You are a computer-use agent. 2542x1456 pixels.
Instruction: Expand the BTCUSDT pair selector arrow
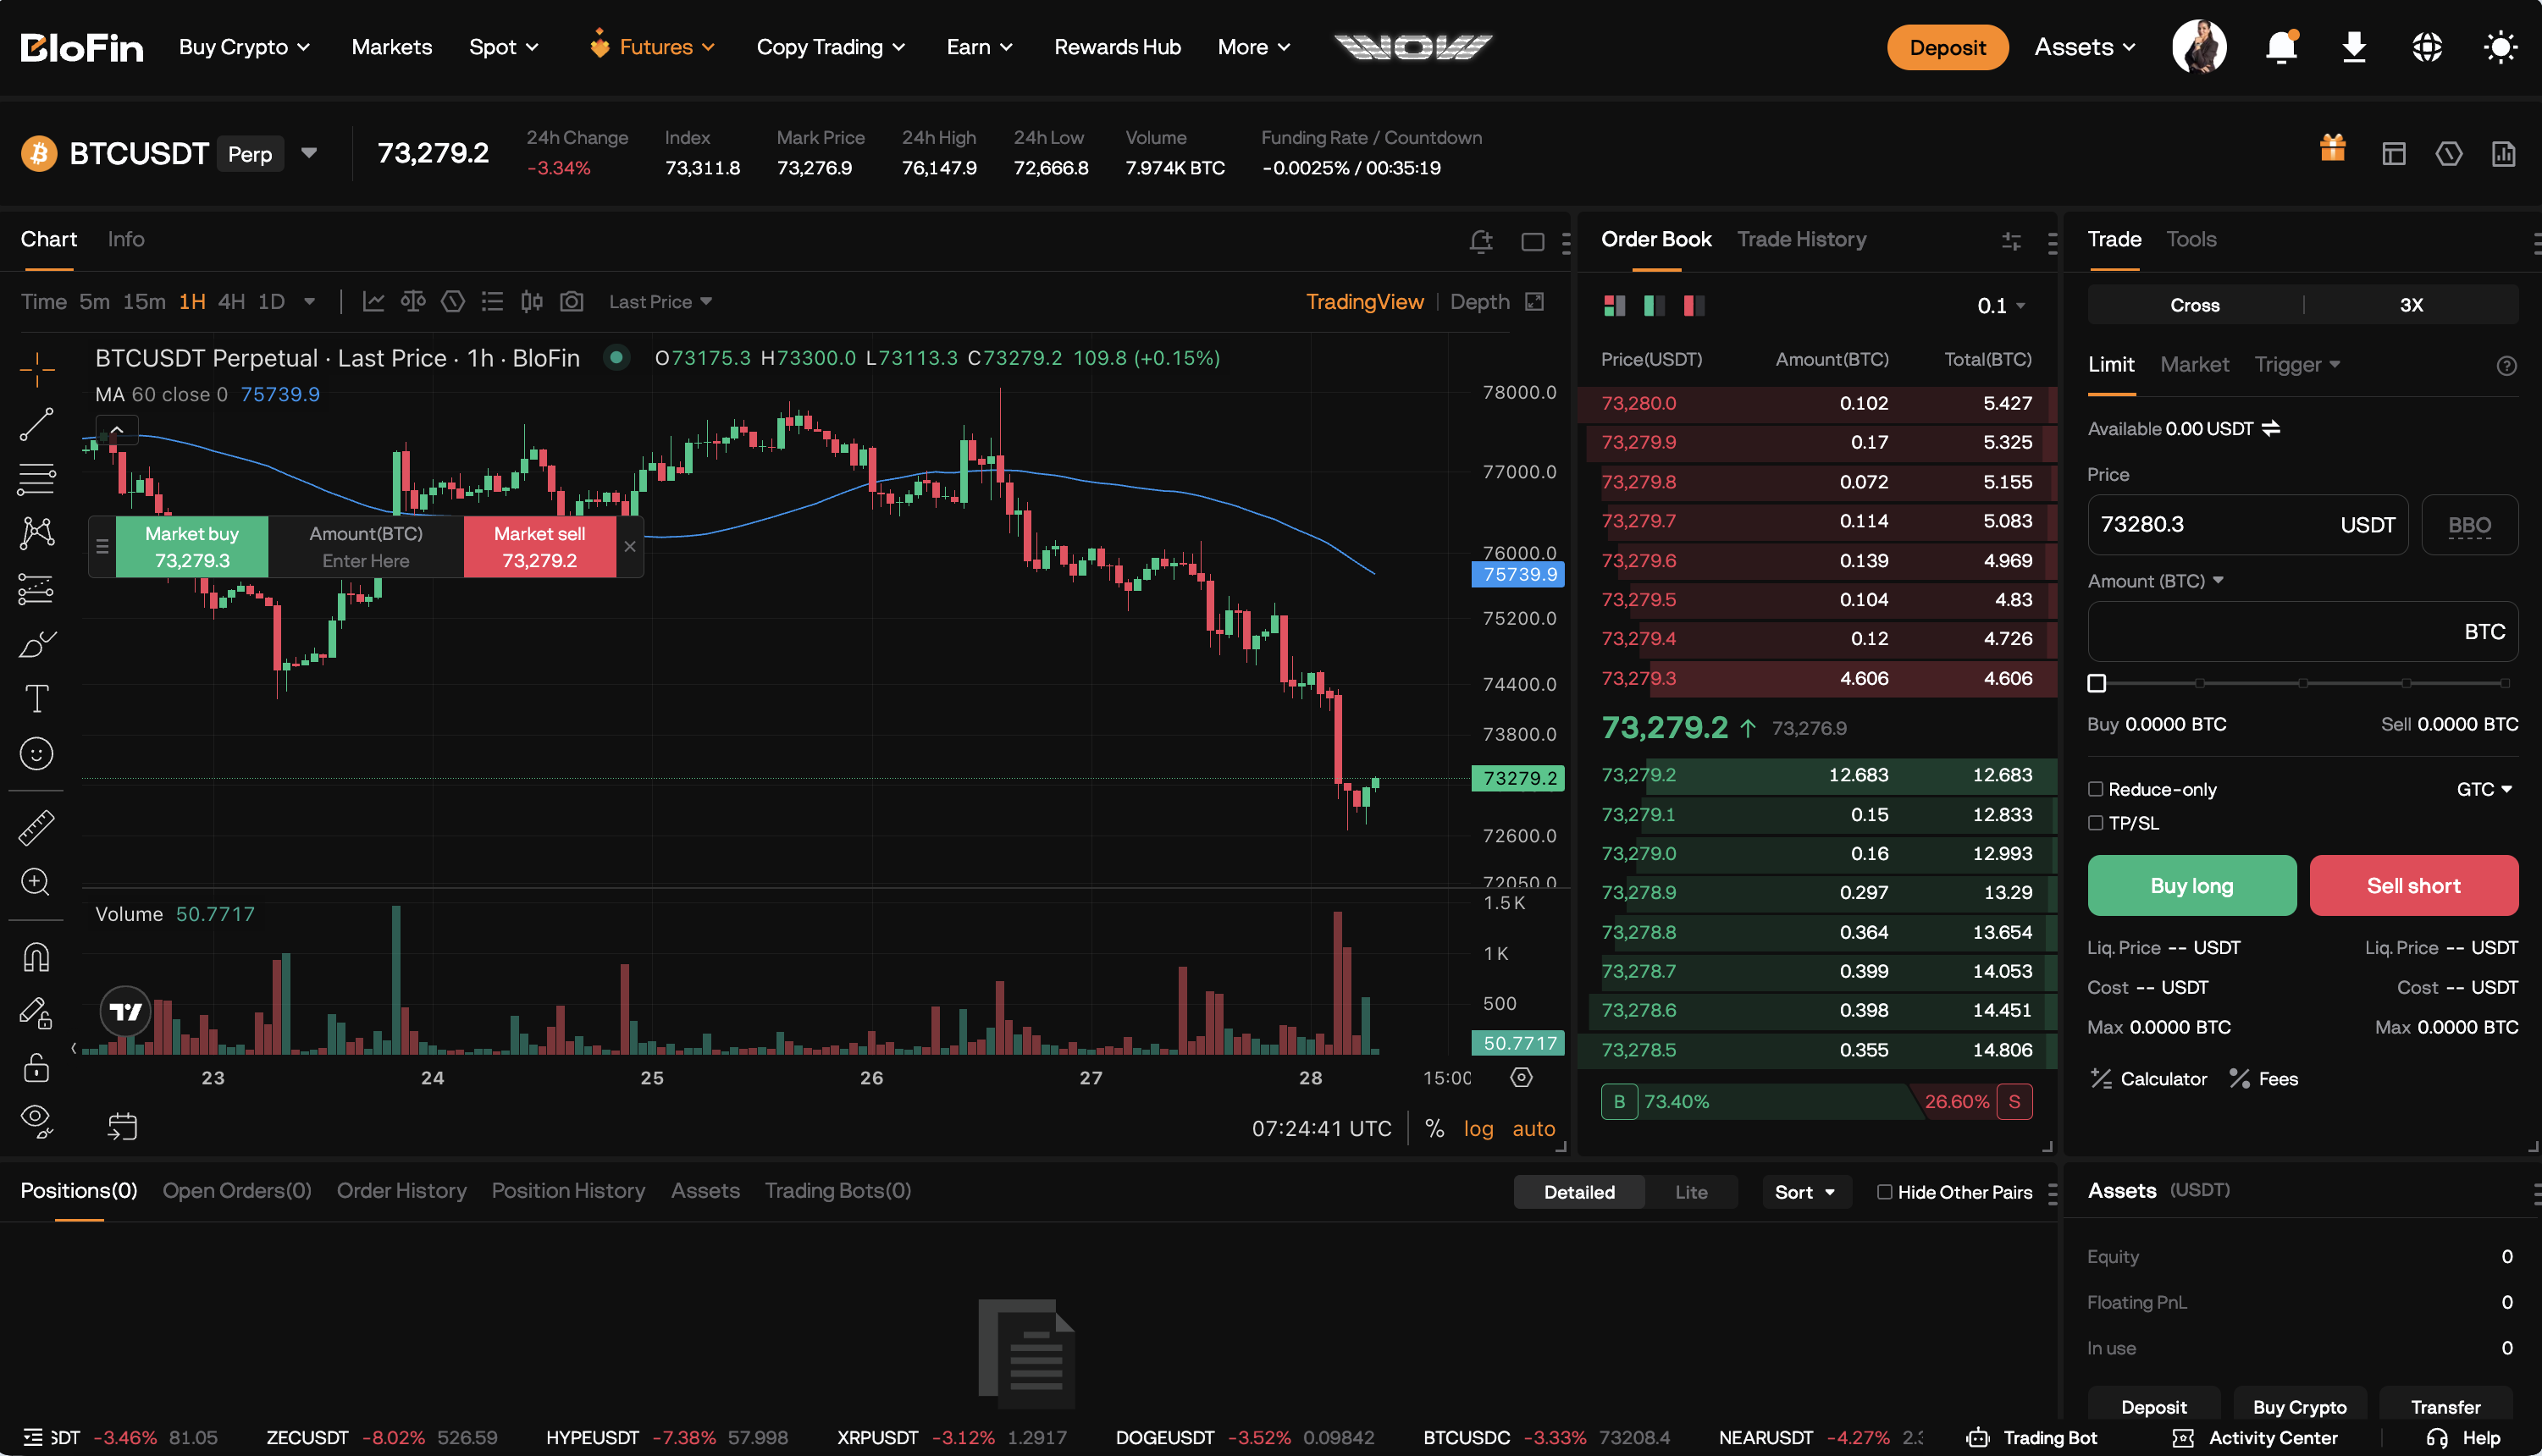click(309, 153)
